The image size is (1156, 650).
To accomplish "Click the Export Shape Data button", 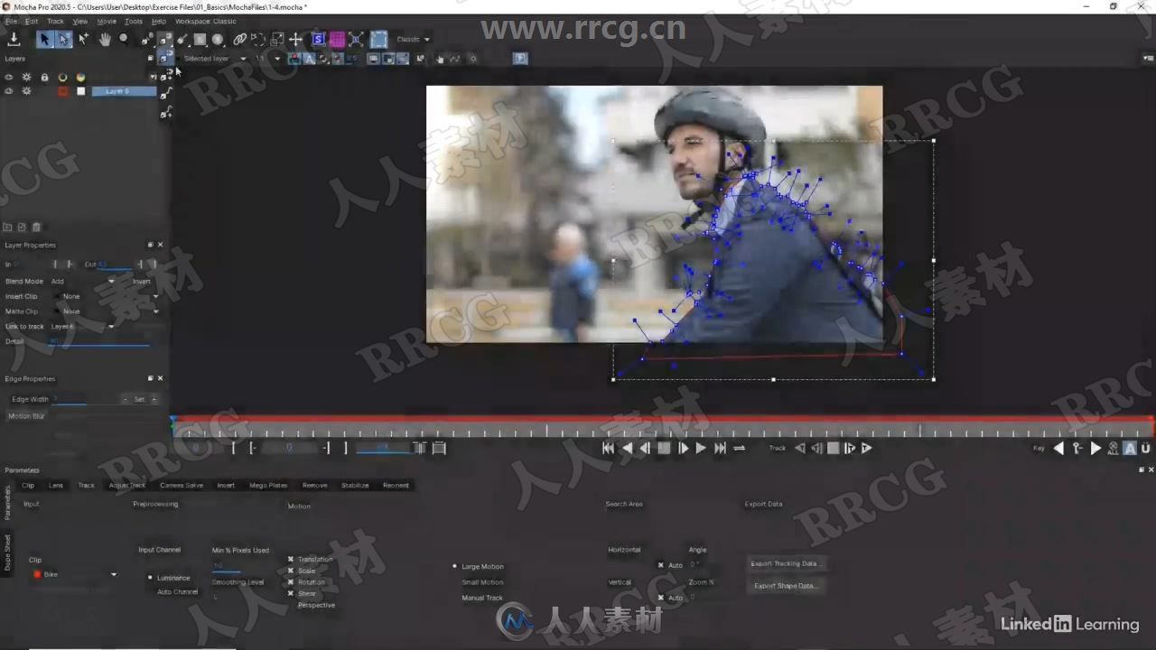I will point(786,586).
